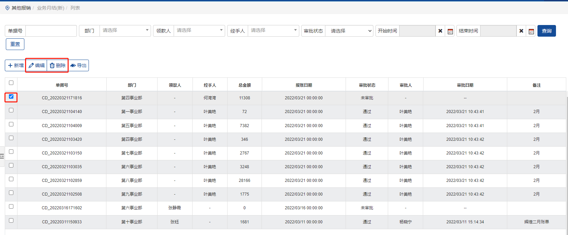Screen dimensions: 568x235
Task: Open the 审批状态 select box
Action: point(349,31)
